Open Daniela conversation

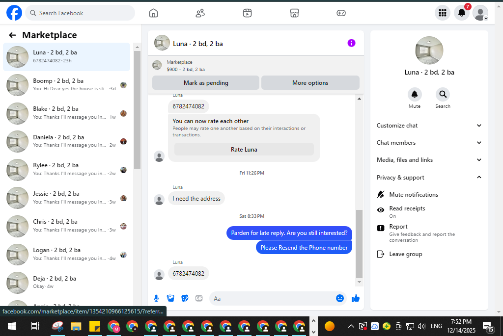(66, 141)
